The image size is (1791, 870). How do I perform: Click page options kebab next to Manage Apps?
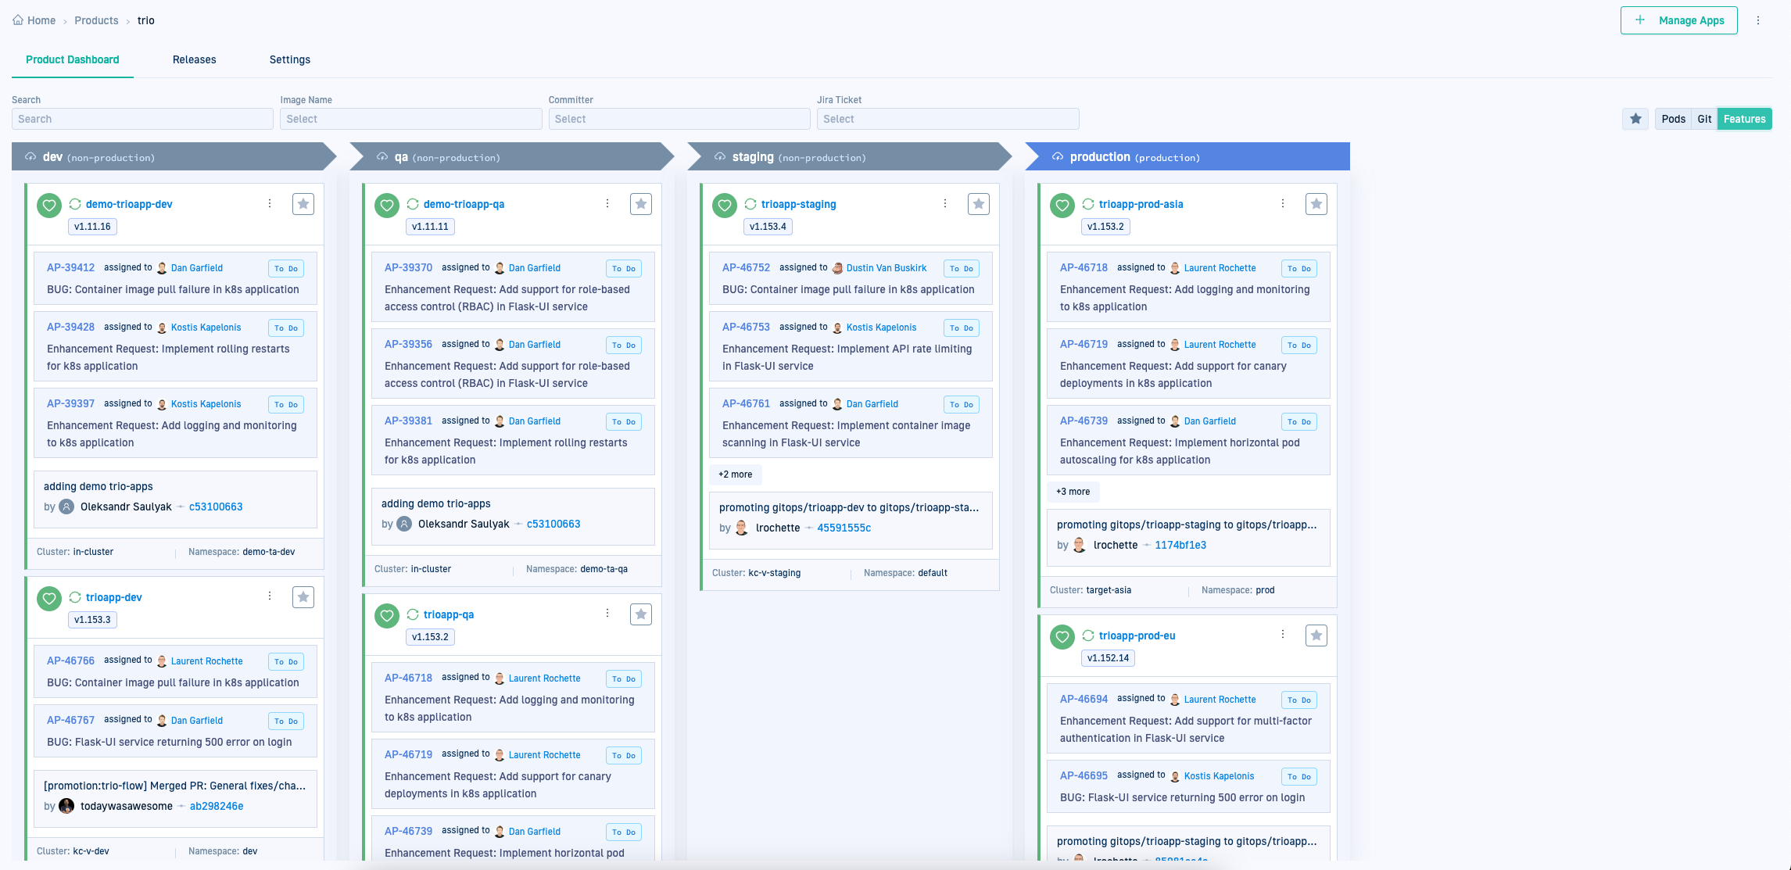point(1758,20)
